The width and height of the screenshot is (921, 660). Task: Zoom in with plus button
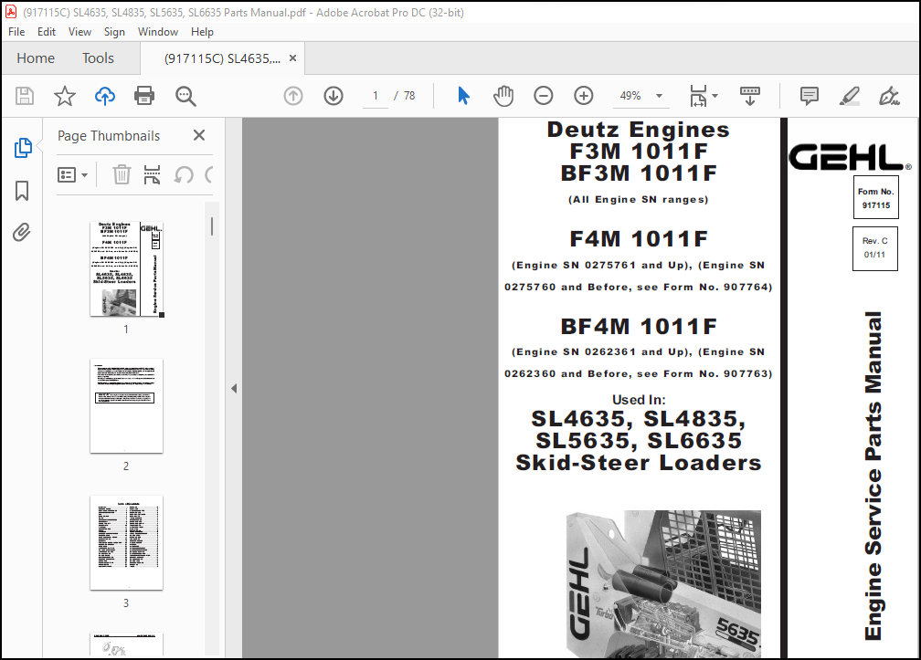pos(583,96)
